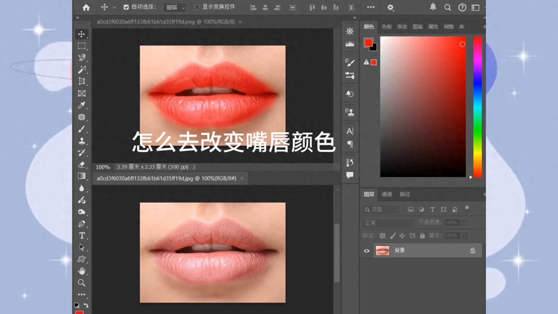Select the Hand tool
The image size is (558, 314).
point(82,271)
